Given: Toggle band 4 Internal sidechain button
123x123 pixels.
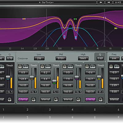Looking at the screenshot, I should [x=68, y=99].
